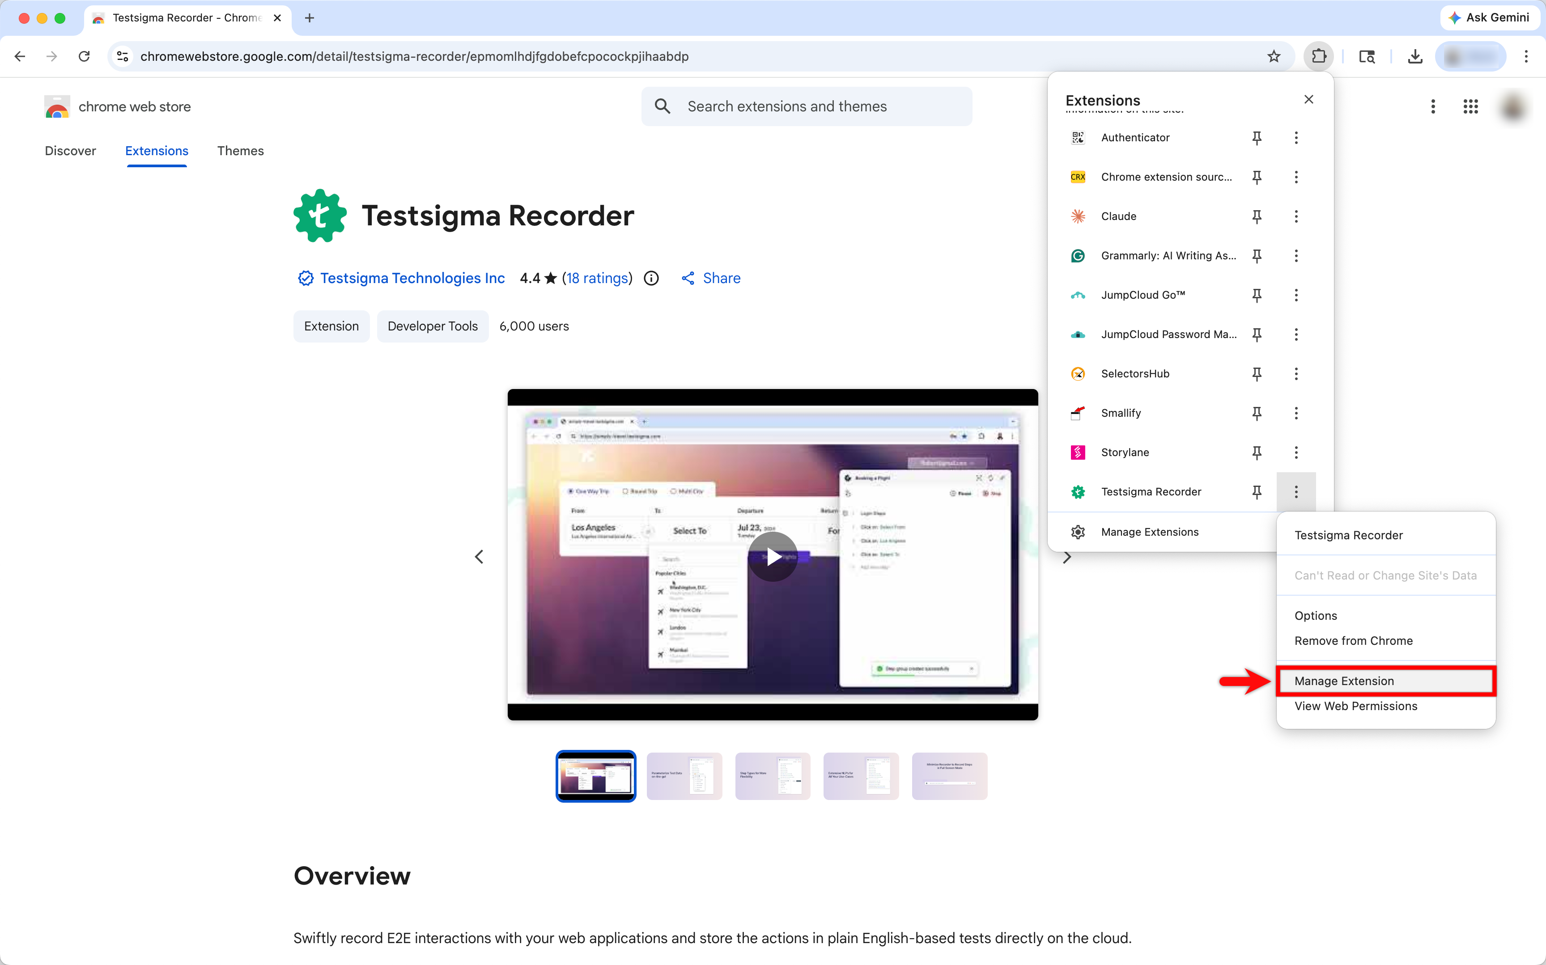The height and width of the screenshot is (965, 1546).
Task: Reload the current page
Action: point(84,56)
